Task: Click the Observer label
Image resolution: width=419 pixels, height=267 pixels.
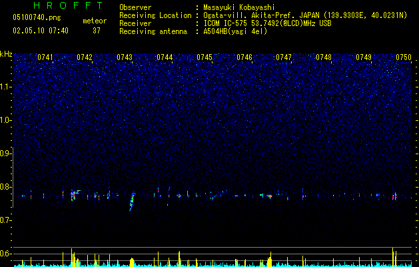Action: point(135,7)
